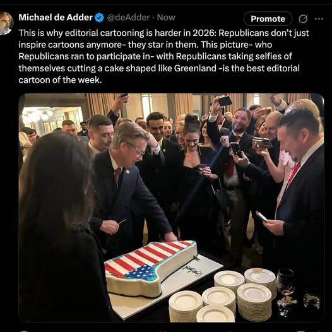This screenshot has height=332, width=332.
Task: Click the "Now" timestamp link
Action: tap(166, 18)
